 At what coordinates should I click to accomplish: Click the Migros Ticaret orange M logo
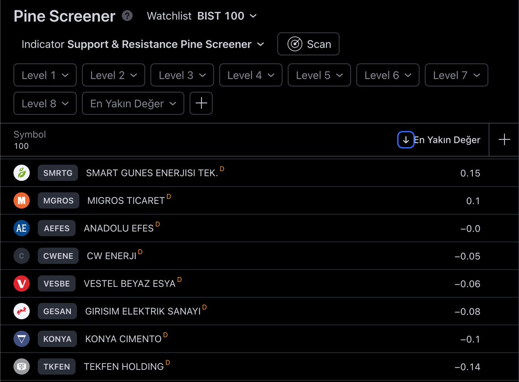(x=22, y=200)
